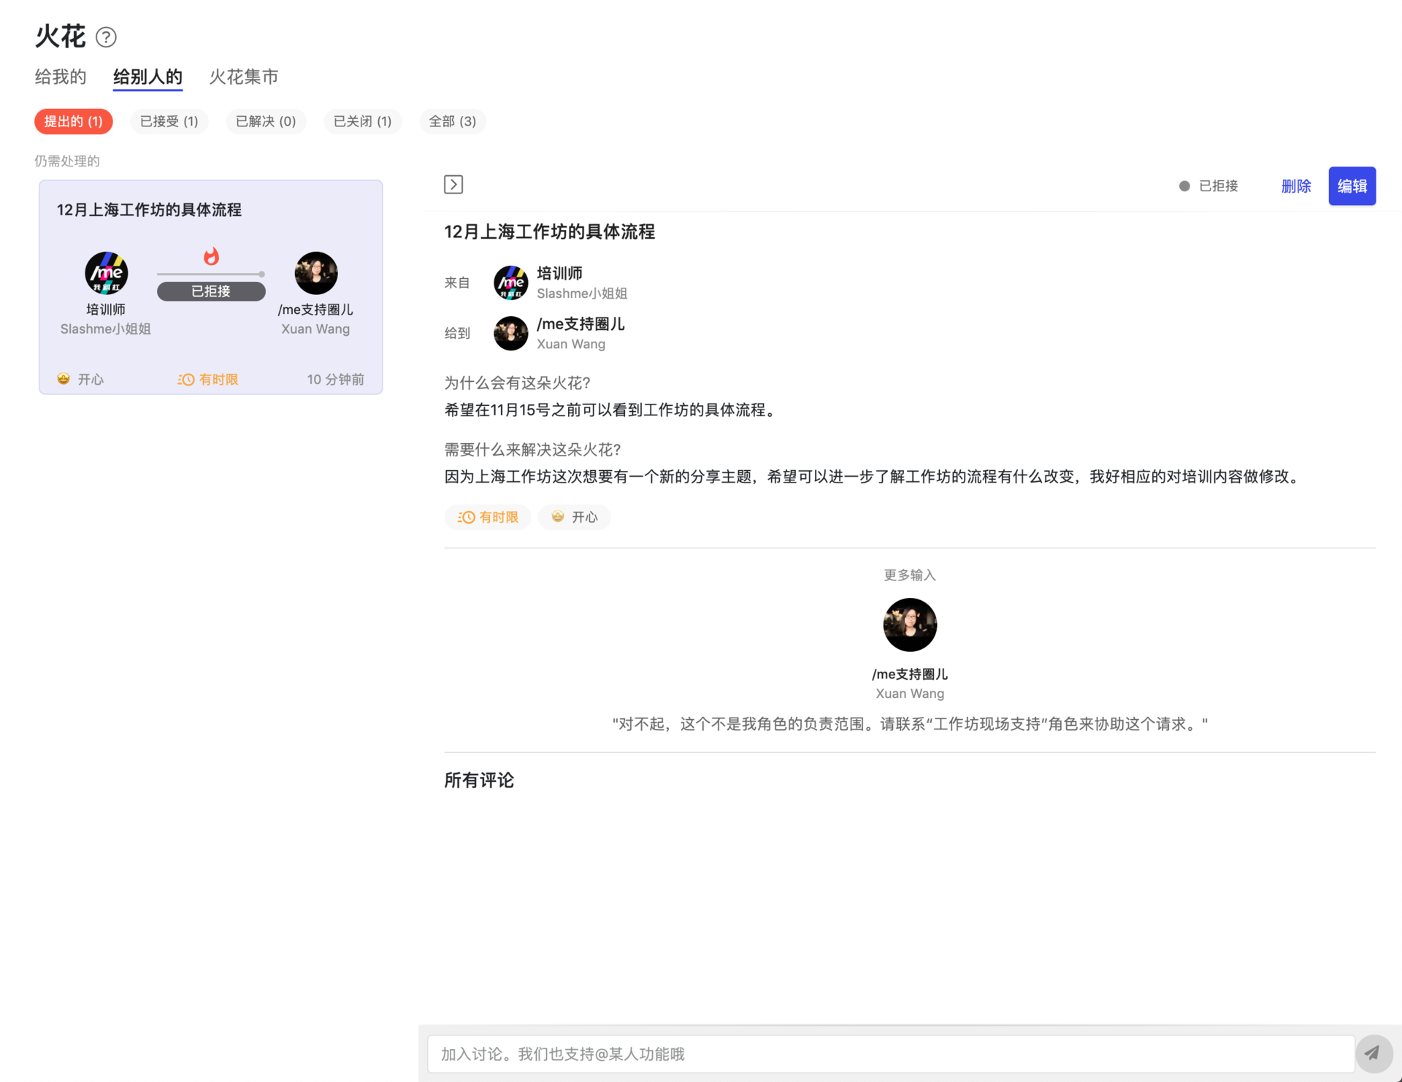Click the 所有评论 heading
Screen dimensions: 1402x1082
(479, 780)
